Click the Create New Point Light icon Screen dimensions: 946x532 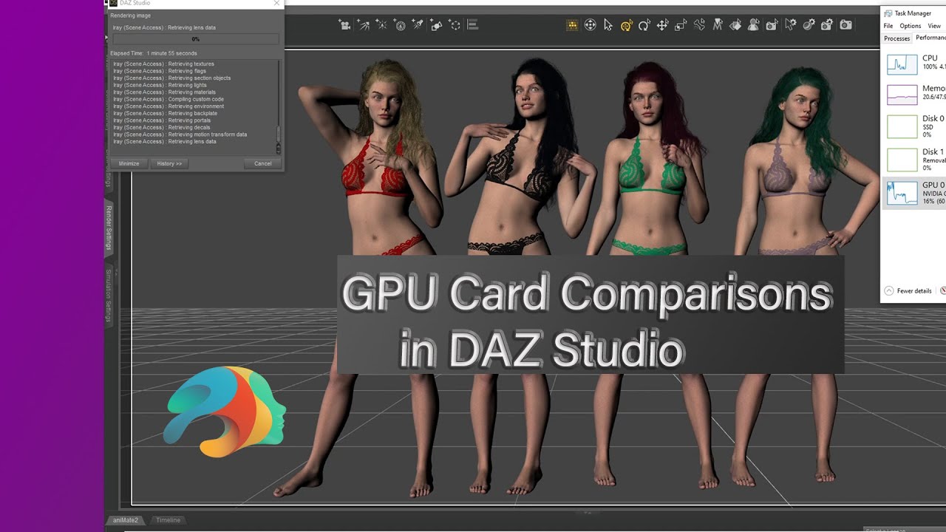click(382, 25)
